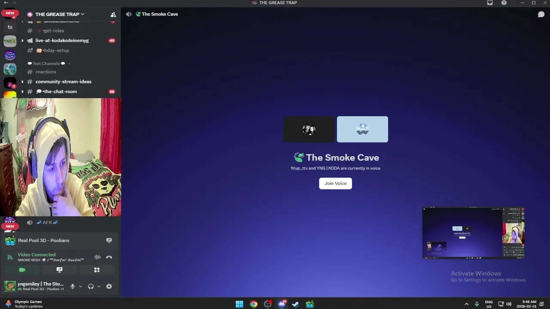Click share your screen button
Viewport: 550px width, 309px height.
coord(59,270)
